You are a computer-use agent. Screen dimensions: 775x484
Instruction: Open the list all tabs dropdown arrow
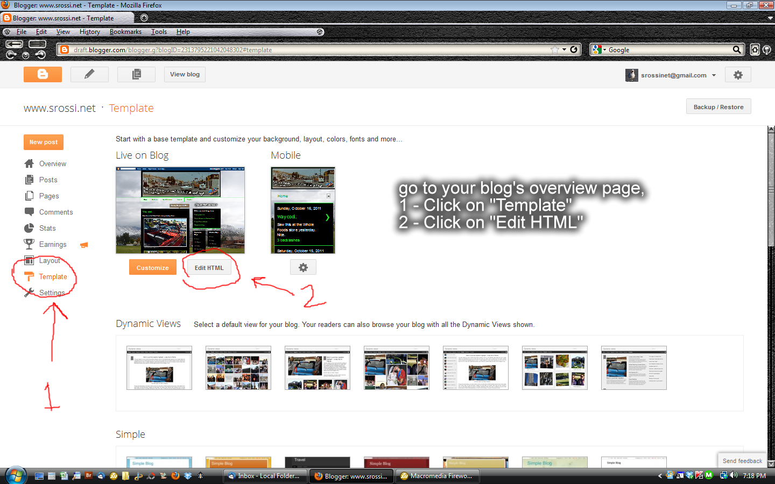[770, 18]
